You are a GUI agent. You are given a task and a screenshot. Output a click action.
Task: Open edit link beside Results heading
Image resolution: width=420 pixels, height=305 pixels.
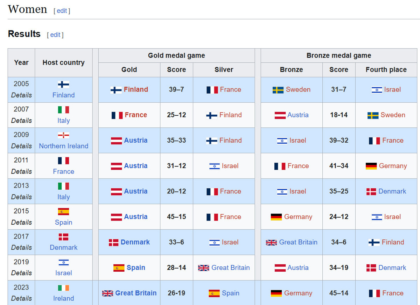pos(55,35)
